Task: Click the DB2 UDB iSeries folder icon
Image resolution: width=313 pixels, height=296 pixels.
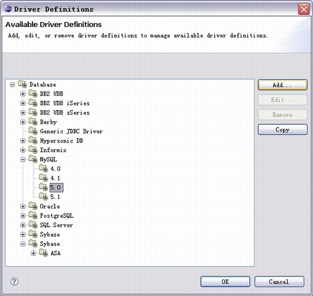Action: 33,103
